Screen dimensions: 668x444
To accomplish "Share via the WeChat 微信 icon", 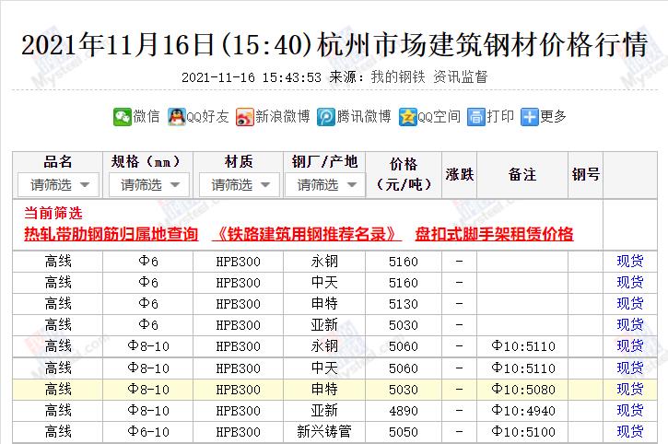I will pos(123,117).
